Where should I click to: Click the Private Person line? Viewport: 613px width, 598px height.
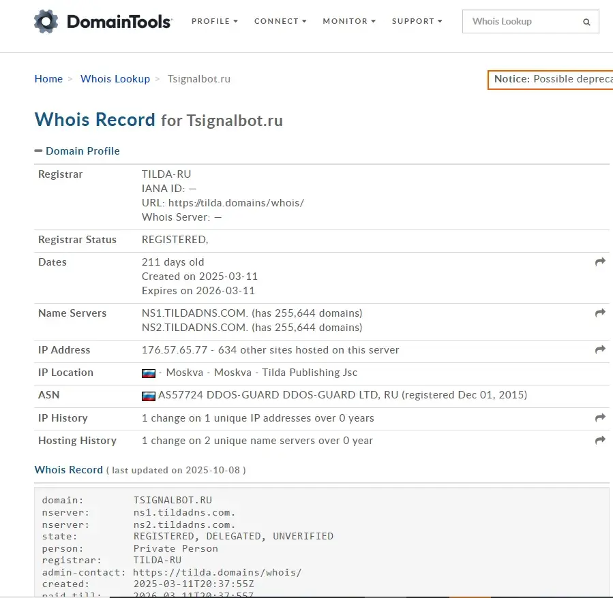(x=130, y=548)
